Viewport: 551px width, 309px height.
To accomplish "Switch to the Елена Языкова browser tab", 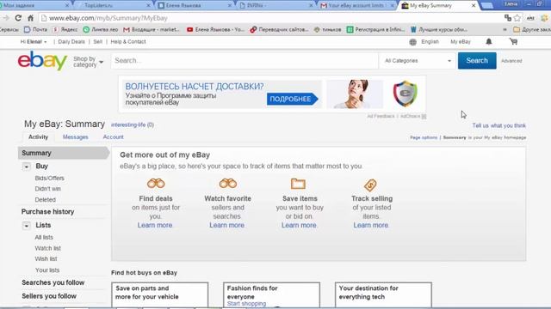I will (195, 5).
